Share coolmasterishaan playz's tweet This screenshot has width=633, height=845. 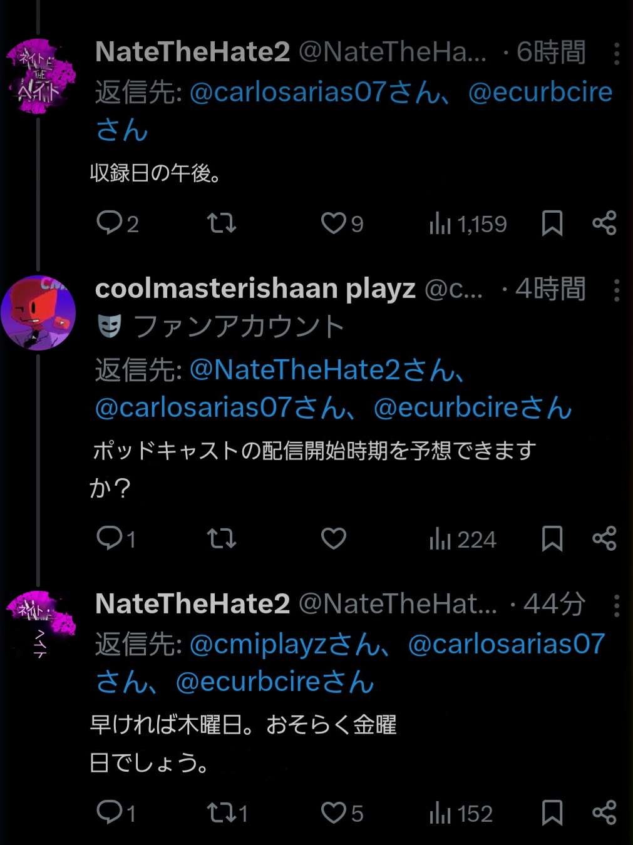point(604,538)
